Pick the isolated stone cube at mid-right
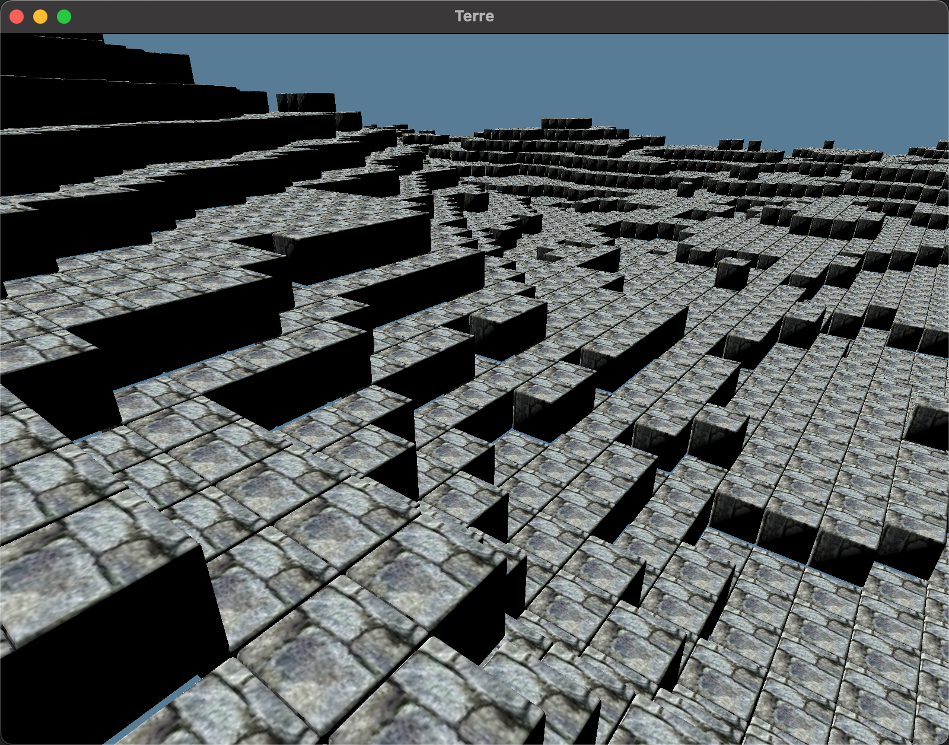949x745 pixels. (x=732, y=273)
